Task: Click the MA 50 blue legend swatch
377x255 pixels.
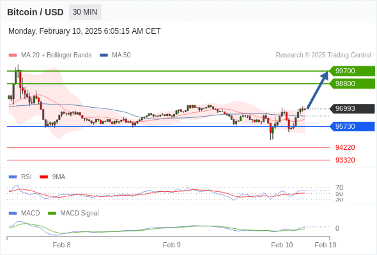Action: coord(104,55)
